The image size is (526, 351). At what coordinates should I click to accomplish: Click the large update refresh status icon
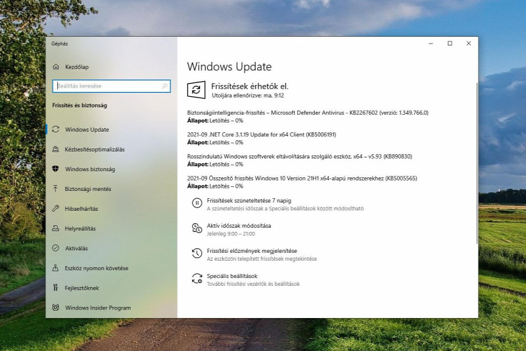[196, 90]
